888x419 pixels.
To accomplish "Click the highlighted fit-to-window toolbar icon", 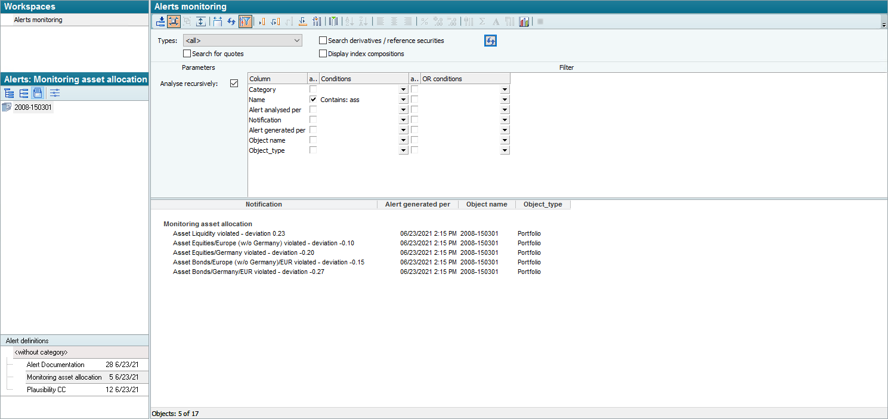I will click(x=174, y=21).
